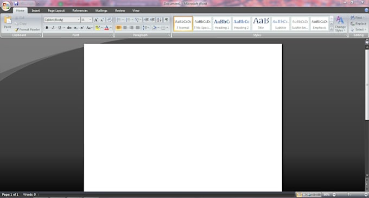Click the text highlight color marker
Image resolution: width=369 pixels, height=198 pixels.
coord(98,28)
